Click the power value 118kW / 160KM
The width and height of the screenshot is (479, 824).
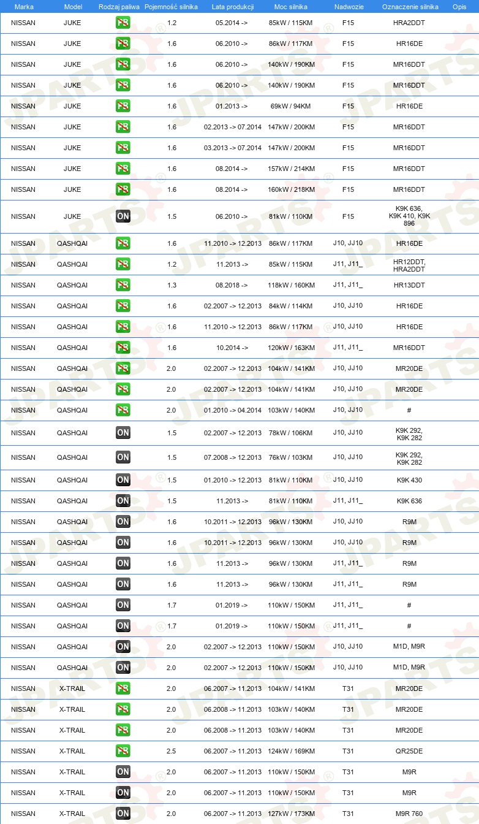click(292, 285)
